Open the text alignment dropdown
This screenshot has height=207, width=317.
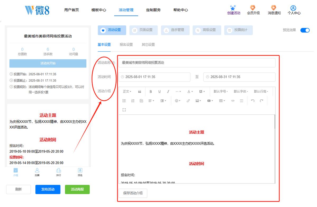click(x=151, y=101)
